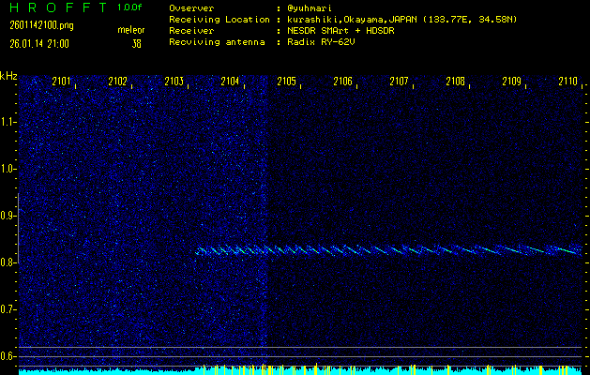This screenshot has height=375, width=590.
Task: Click the 2107 time tick label
Action: point(399,82)
